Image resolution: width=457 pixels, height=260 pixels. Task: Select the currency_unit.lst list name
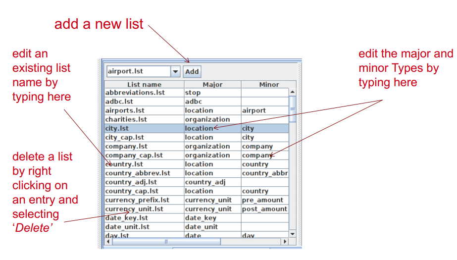[135, 209]
